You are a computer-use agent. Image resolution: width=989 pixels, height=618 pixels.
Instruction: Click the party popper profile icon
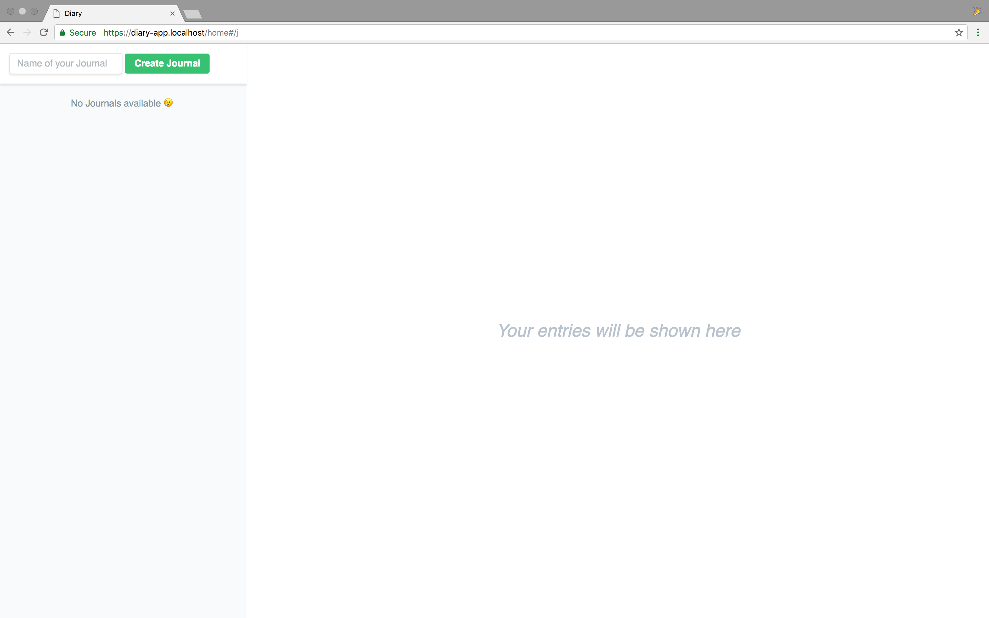coord(977,11)
